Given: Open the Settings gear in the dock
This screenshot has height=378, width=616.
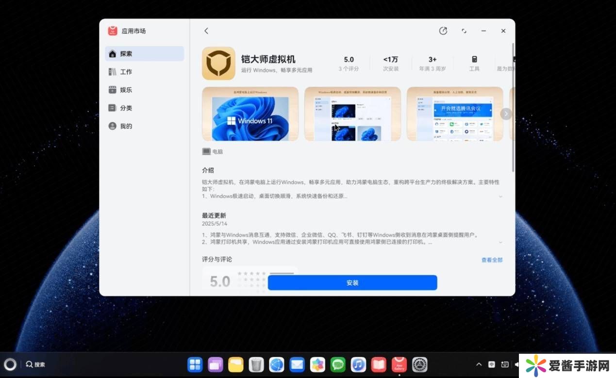Looking at the screenshot, I should coord(419,364).
